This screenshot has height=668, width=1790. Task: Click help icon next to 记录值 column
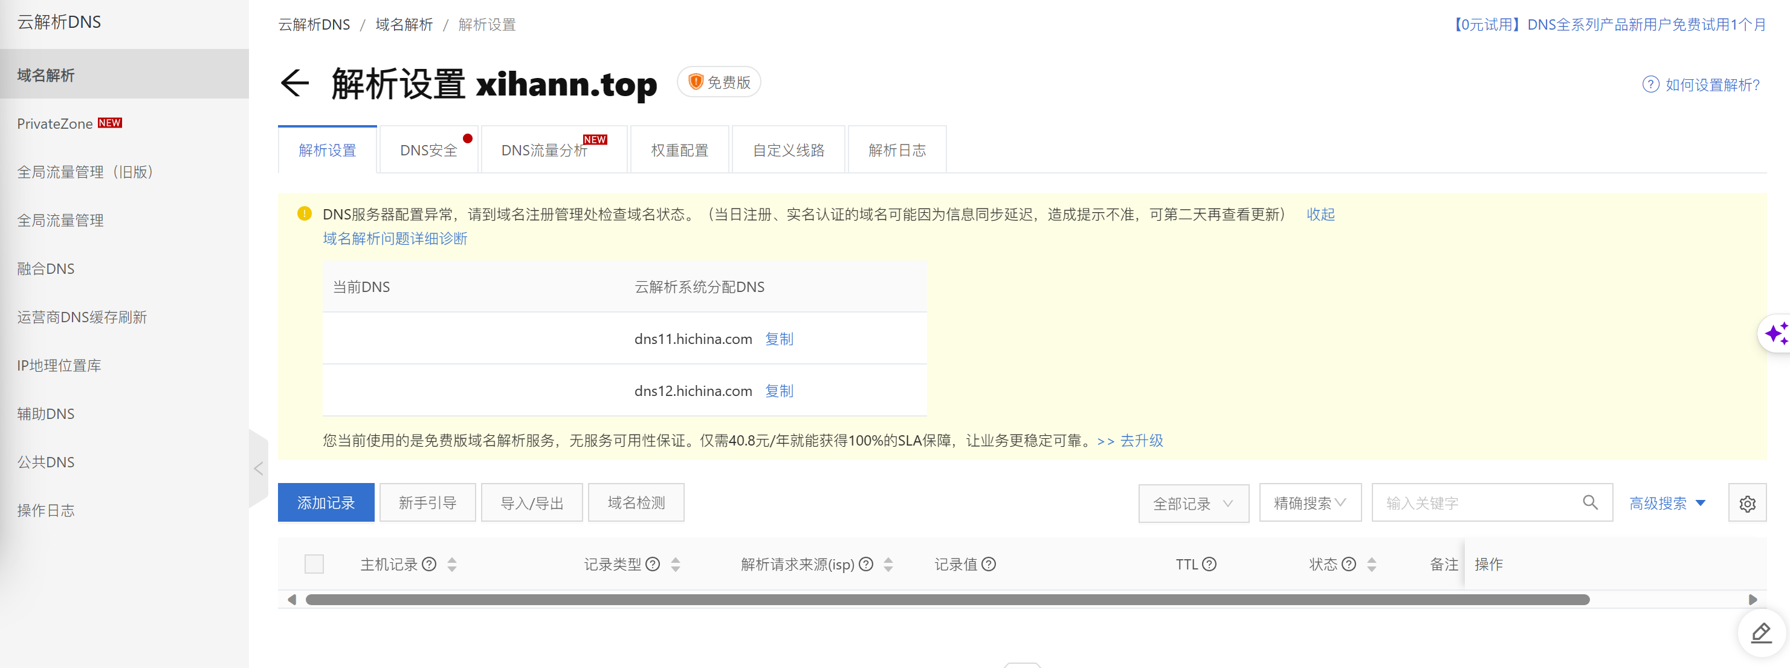pos(989,565)
